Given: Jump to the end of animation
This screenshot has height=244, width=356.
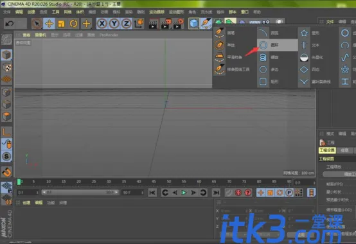Looking at the screenshot, I should click(x=216, y=193).
